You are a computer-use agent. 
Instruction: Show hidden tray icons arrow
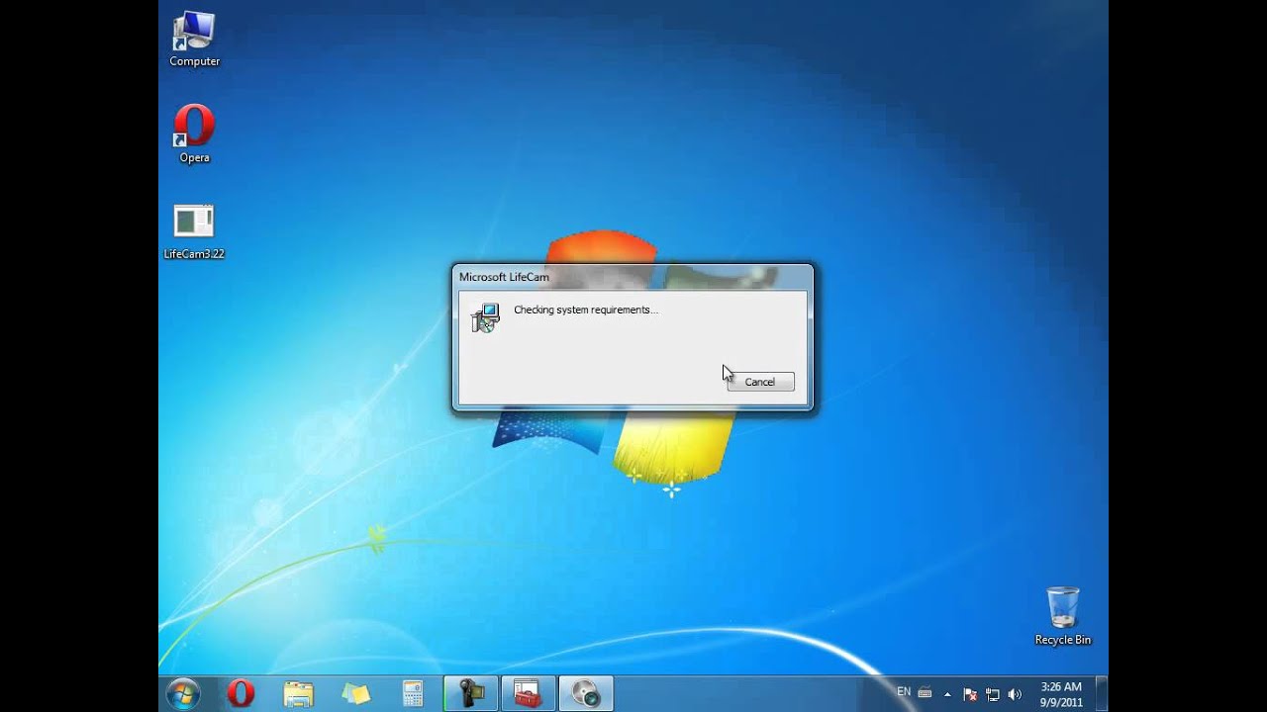[x=948, y=694]
